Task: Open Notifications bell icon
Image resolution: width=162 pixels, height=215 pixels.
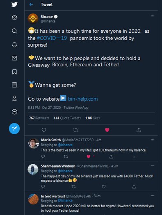Action: pyautogui.click(x=14, y=45)
